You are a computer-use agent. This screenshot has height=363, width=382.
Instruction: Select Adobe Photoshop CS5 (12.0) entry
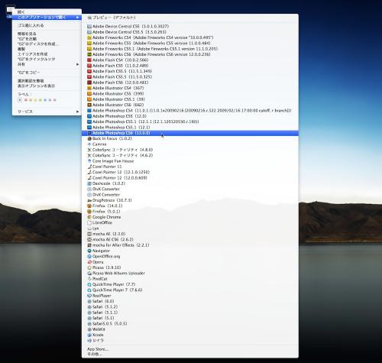[x=190, y=116]
